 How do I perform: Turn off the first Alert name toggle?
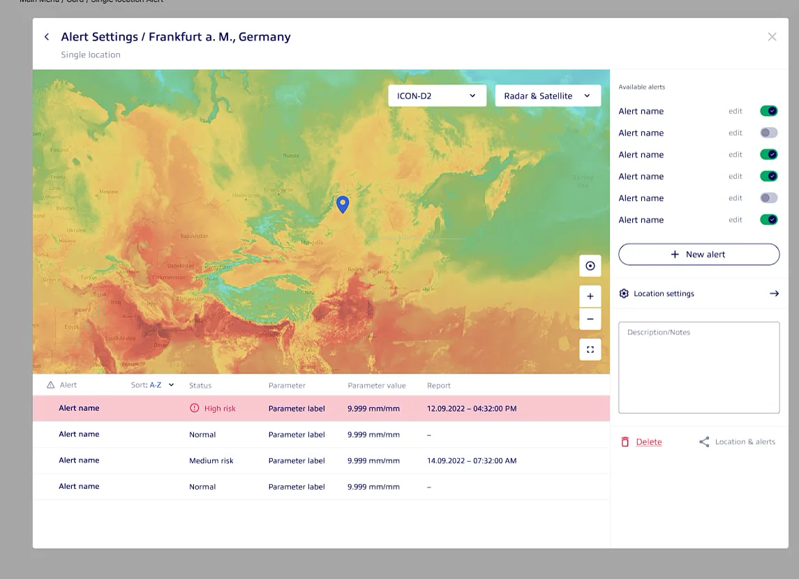pos(768,111)
